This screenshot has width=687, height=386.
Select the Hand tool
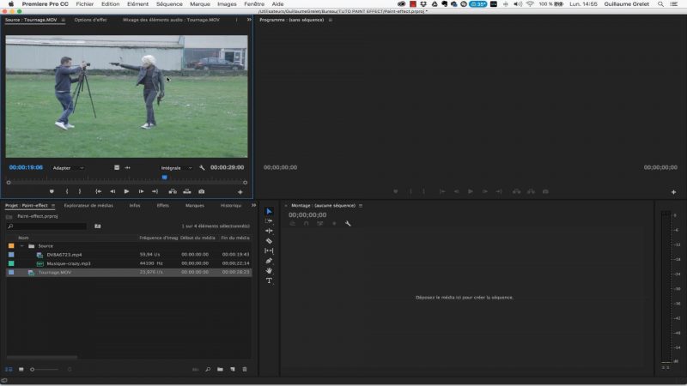point(269,271)
